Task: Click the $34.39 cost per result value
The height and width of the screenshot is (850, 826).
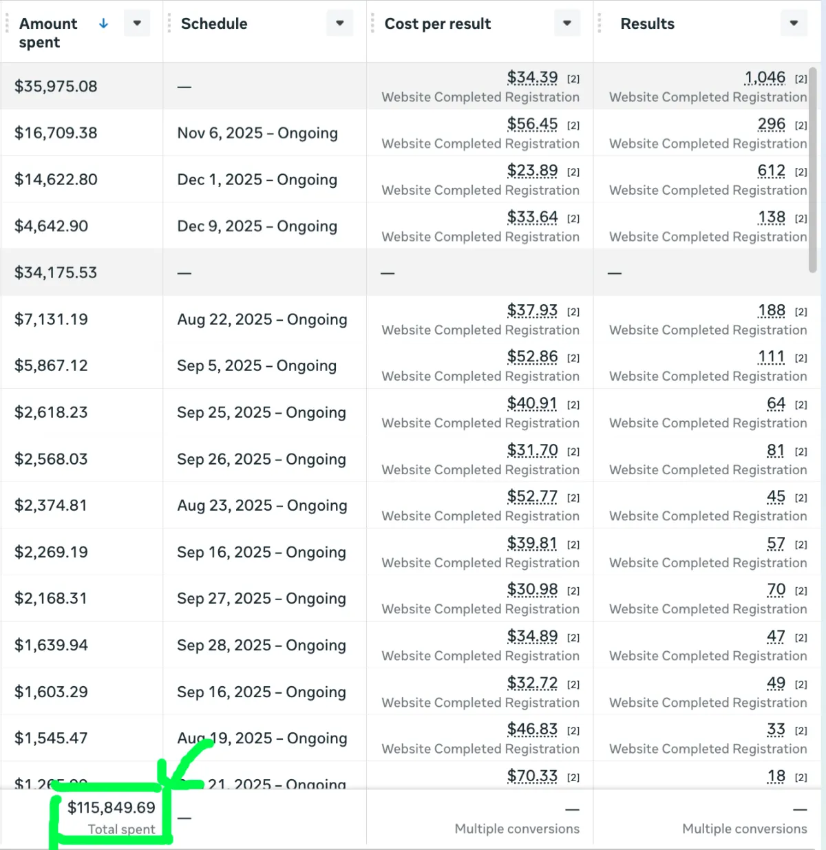Action: tap(532, 78)
